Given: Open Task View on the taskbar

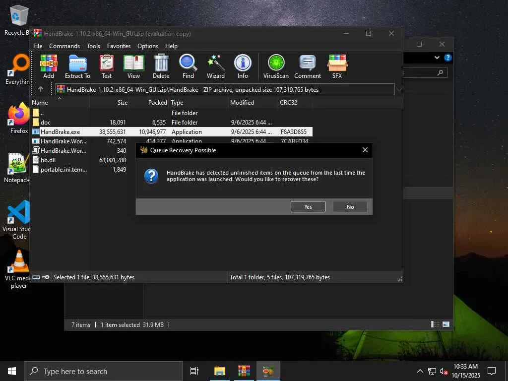Looking at the screenshot, I should pos(194,371).
